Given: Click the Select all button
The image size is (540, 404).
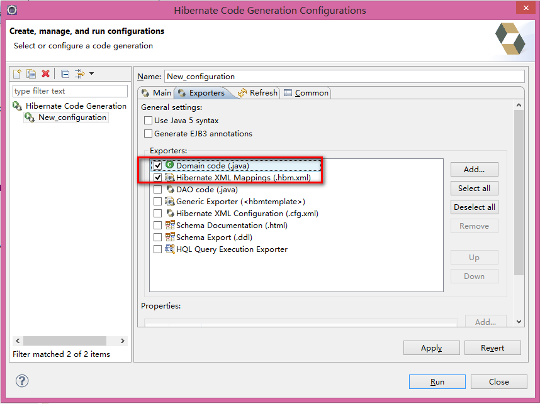Looking at the screenshot, I should pos(474,188).
